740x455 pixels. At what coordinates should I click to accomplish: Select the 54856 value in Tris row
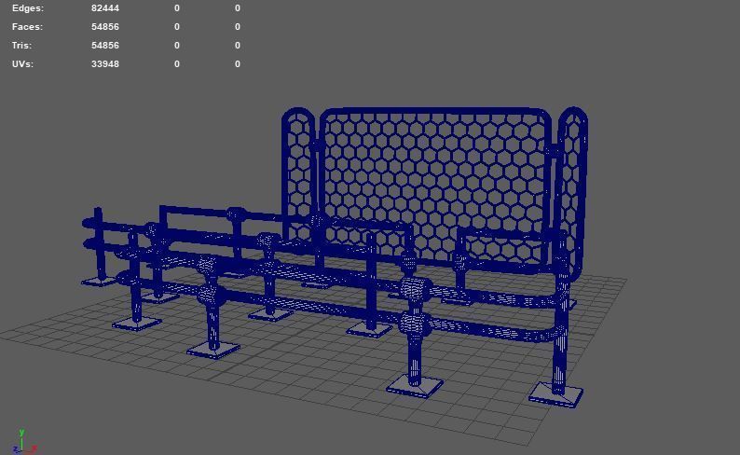coord(105,46)
